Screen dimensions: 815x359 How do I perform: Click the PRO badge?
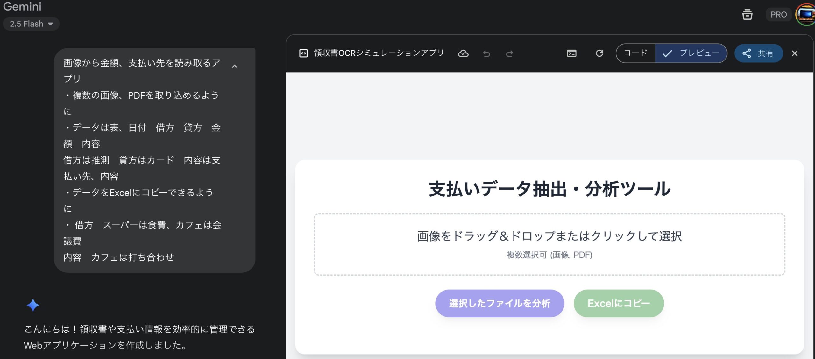click(x=778, y=15)
